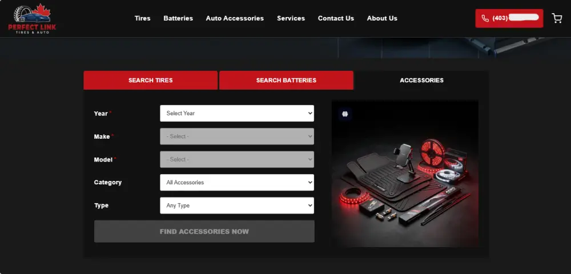Click the Model field label
Image resolution: width=571 pixels, height=274 pixels.
coord(103,160)
